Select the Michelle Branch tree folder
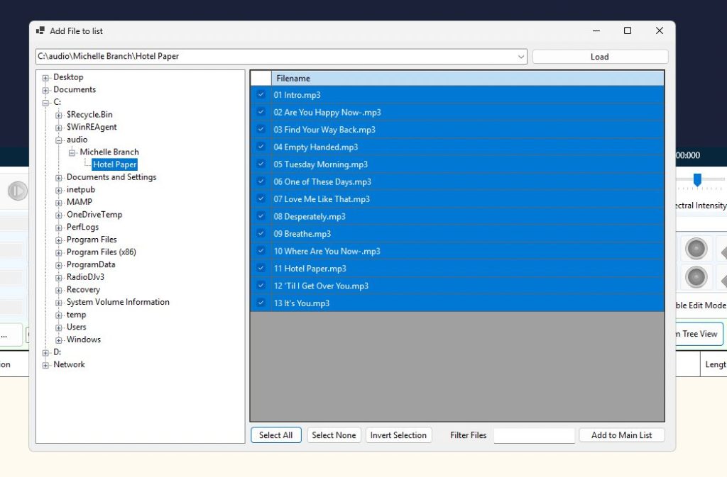 pyautogui.click(x=109, y=152)
